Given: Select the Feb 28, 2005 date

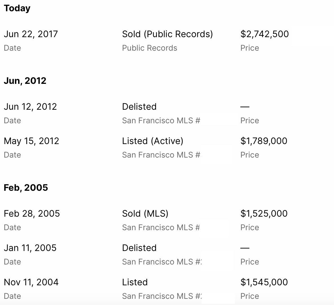Looking at the screenshot, I should tap(32, 214).
